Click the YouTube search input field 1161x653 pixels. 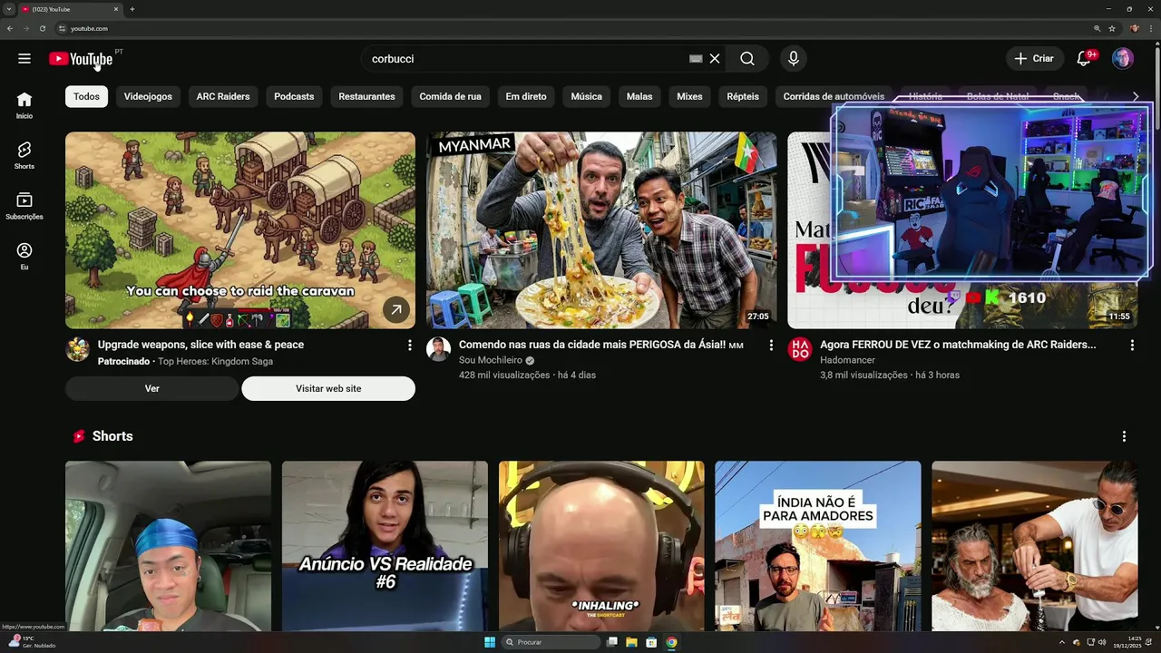pos(526,58)
